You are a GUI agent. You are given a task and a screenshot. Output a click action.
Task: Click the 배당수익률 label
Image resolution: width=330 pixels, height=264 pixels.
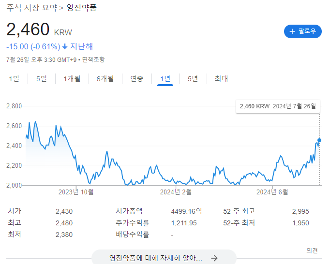pos(133,235)
